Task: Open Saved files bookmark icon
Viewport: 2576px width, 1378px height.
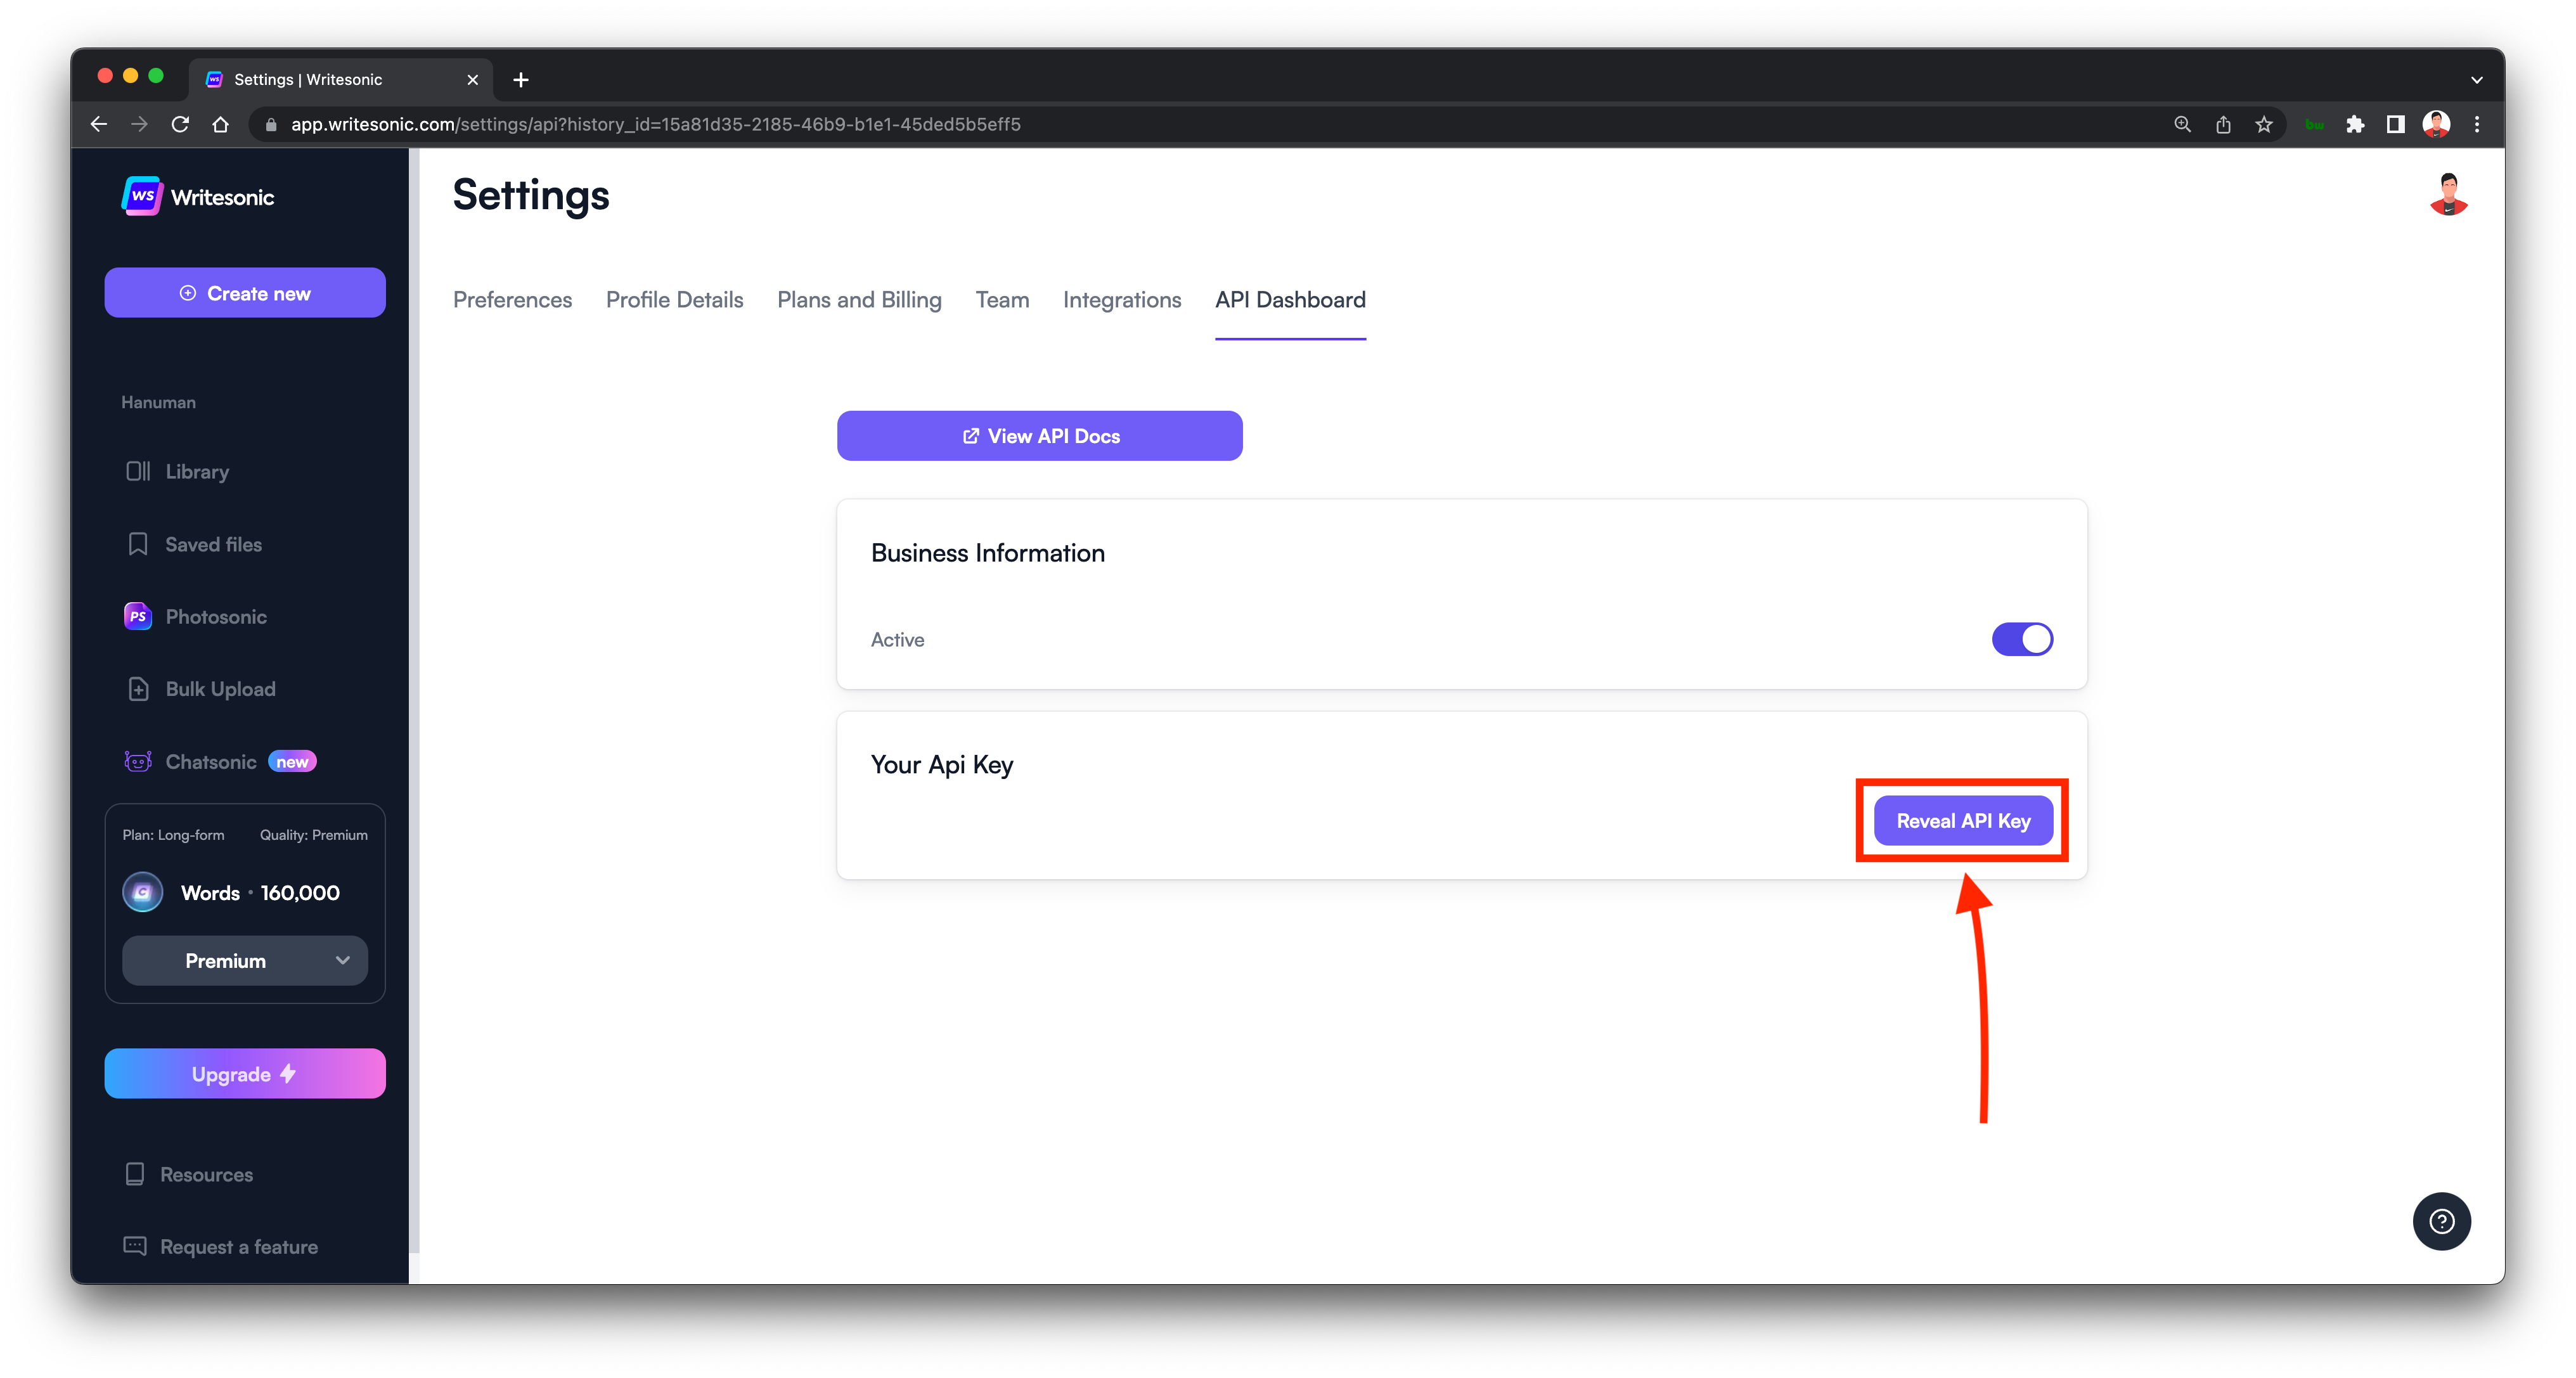Action: point(137,544)
